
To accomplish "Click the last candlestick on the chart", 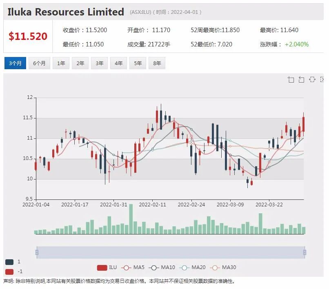I will 303,124.
